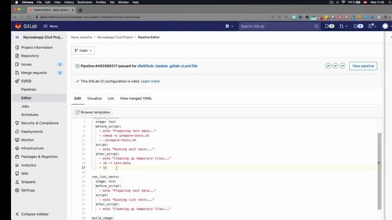Image resolution: width=392 pixels, height=220 pixels.
Task: Open Project information in sidebar
Action: tap(37, 48)
